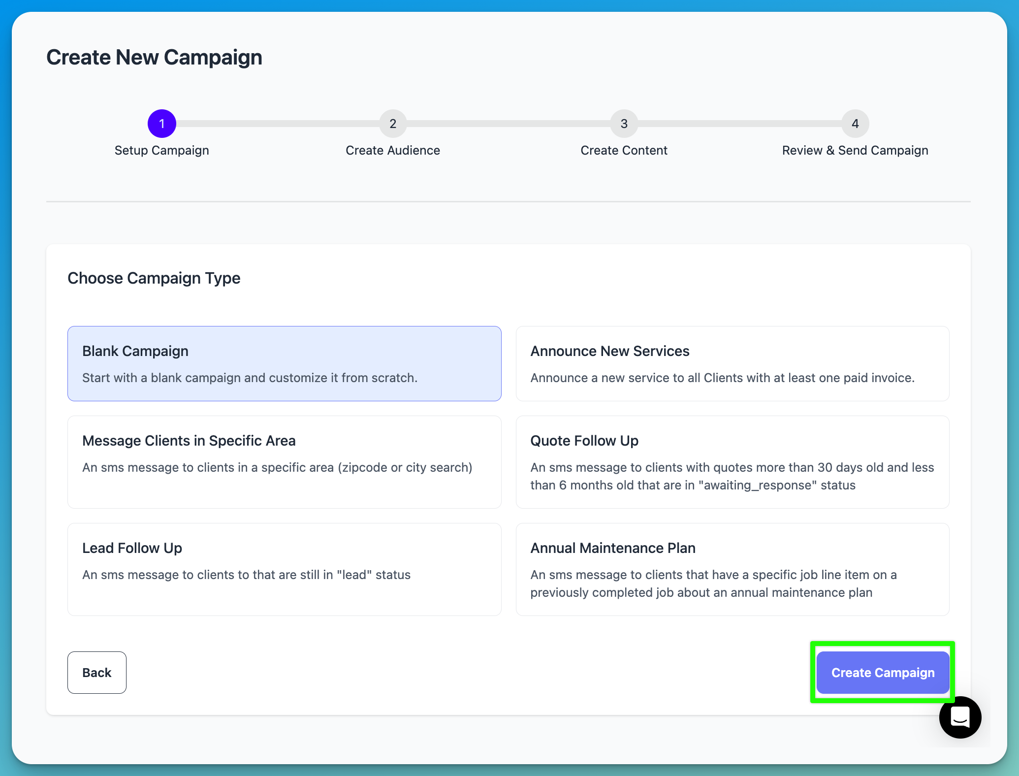Image resolution: width=1019 pixels, height=776 pixels.
Task: Click the step 4 circle indicator
Action: [855, 124]
